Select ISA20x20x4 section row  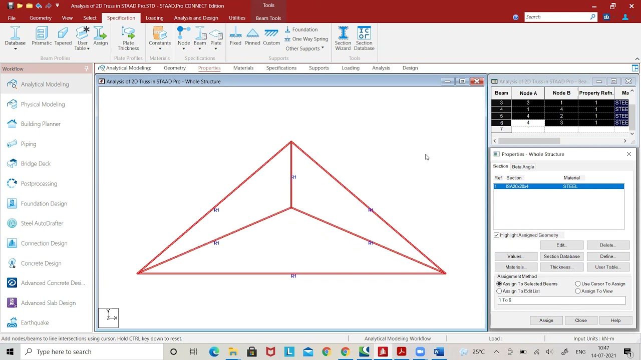tap(559, 186)
